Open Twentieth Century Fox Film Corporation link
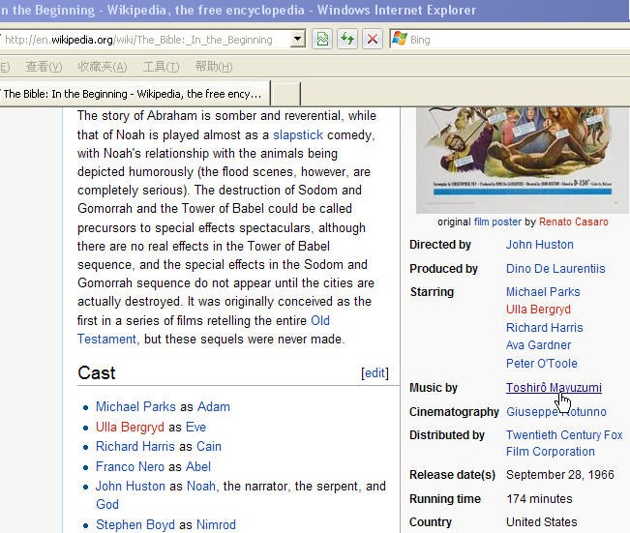Image resolution: width=630 pixels, height=533 pixels. tap(563, 443)
